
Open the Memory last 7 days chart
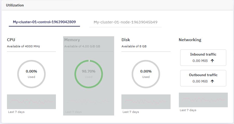[89, 102]
